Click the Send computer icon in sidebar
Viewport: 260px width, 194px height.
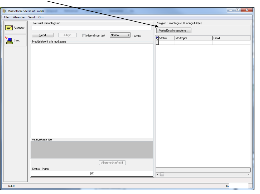coord(9,40)
